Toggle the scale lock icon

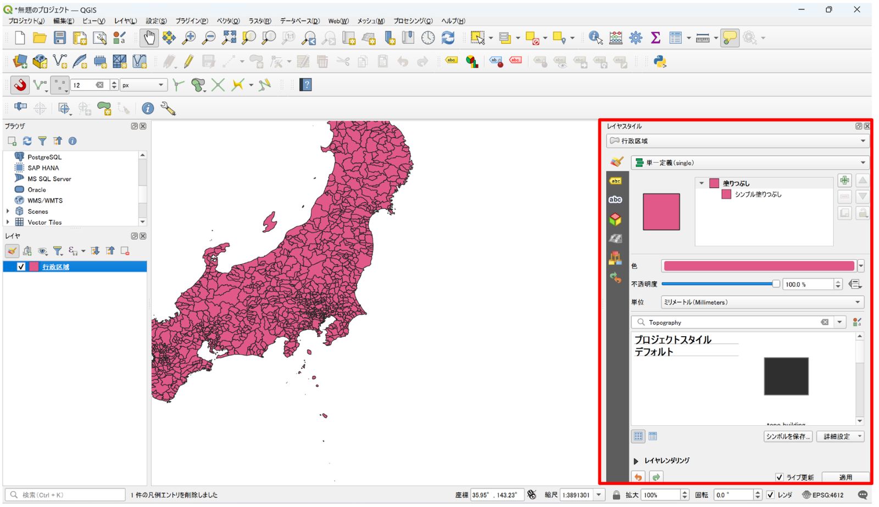(x=616, y=495)
